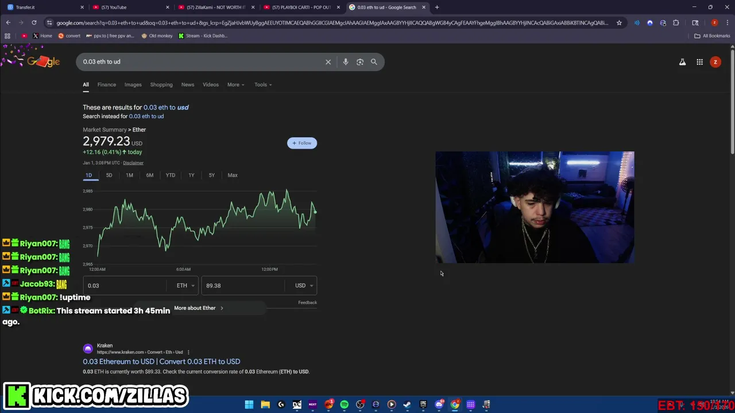Switch to the Videos search tab
Image resolution: width=735 pixels, height=413 pixels.
click(211, 85)
